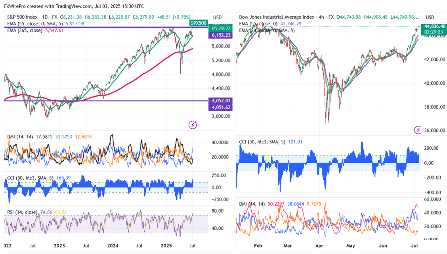Click the Dow 44,836.48 current price label
447x254 pixels.
[434, 26]
